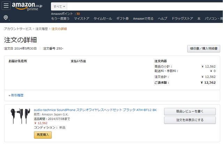Open もう一度買う in navigation bar
This screenshot has height=147, width=223.
(x=60, y=18)
